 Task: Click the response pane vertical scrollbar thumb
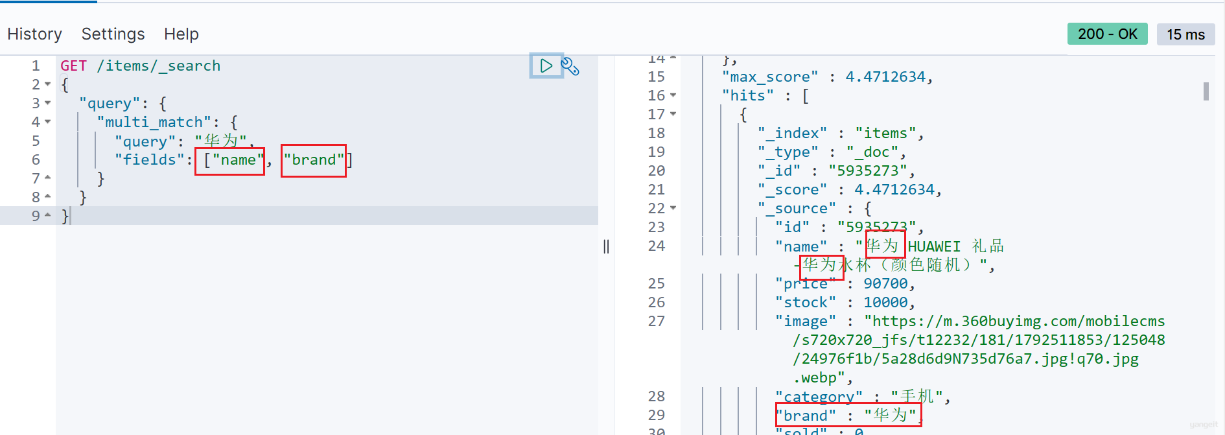tap(1206, 91)
